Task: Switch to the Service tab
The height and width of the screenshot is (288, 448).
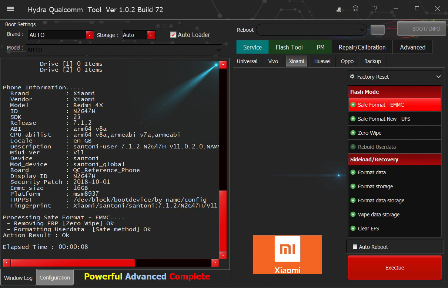Action: click(253, 47)
